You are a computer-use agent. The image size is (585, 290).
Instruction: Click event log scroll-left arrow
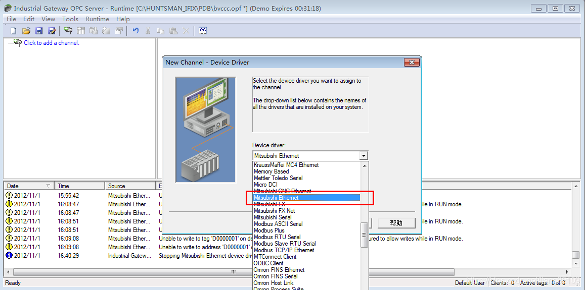7,272
